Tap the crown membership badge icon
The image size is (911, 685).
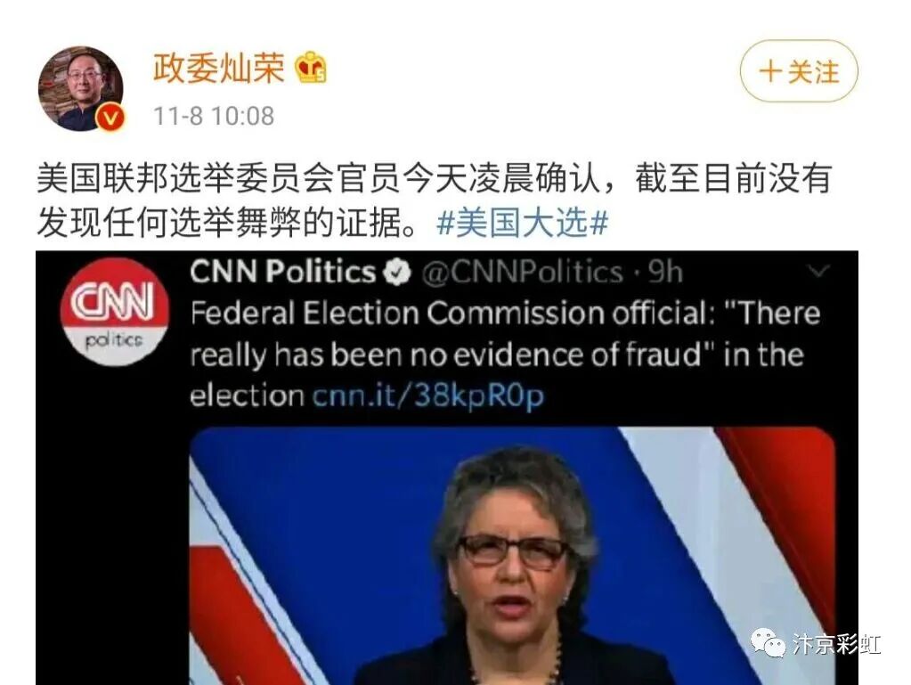[x=310, y=68]
